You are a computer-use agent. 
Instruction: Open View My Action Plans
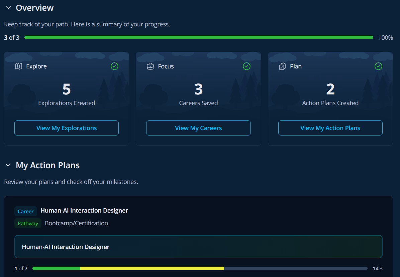[x=330, y=128]
